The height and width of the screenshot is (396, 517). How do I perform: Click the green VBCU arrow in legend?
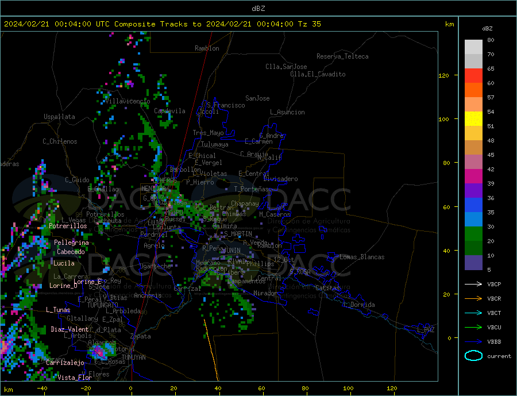pos(473,328)
